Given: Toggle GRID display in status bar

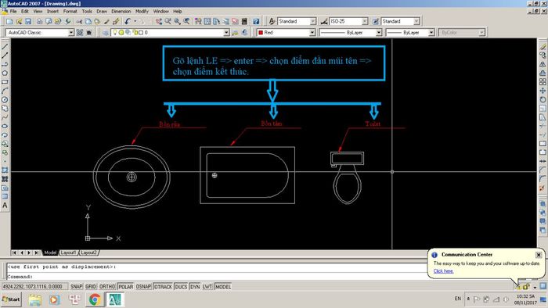Looking at the screenshot, I should pyautogui.click(x=91, y=286).
